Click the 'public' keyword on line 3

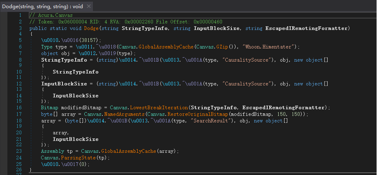pos(38,29)
